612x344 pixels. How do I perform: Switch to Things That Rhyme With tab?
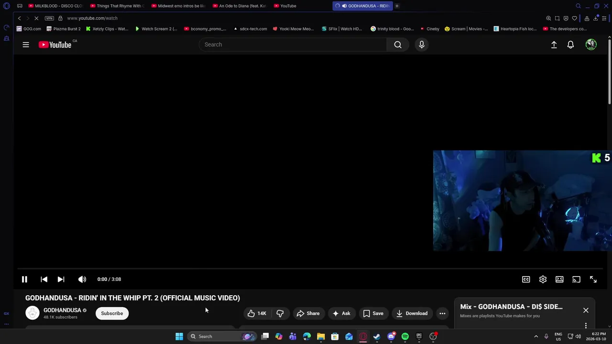(x=117, y=6)
